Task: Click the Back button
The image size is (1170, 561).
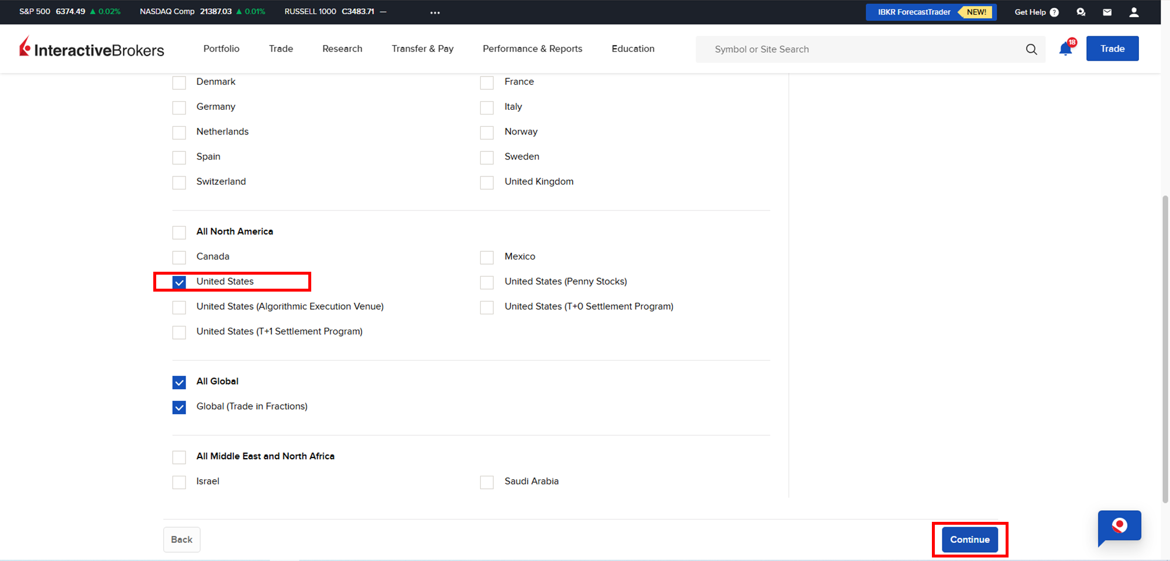Action: click(181, 539)
